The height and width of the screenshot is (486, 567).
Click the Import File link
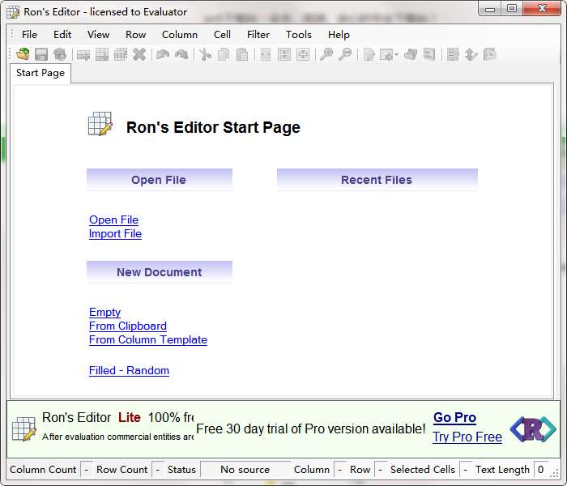pos(115,234)
